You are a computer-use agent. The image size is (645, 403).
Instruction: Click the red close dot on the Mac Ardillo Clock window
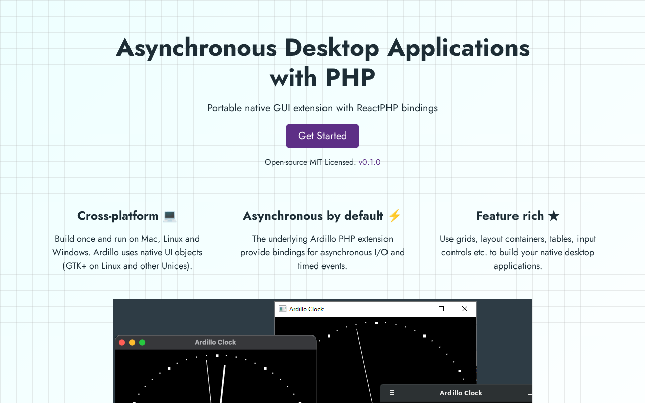tap(122, 342)
